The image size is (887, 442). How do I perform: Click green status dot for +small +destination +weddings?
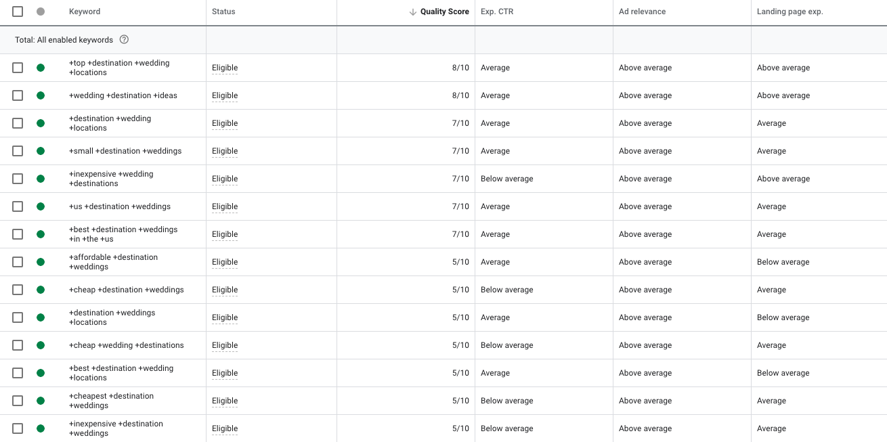pos(41,151)
